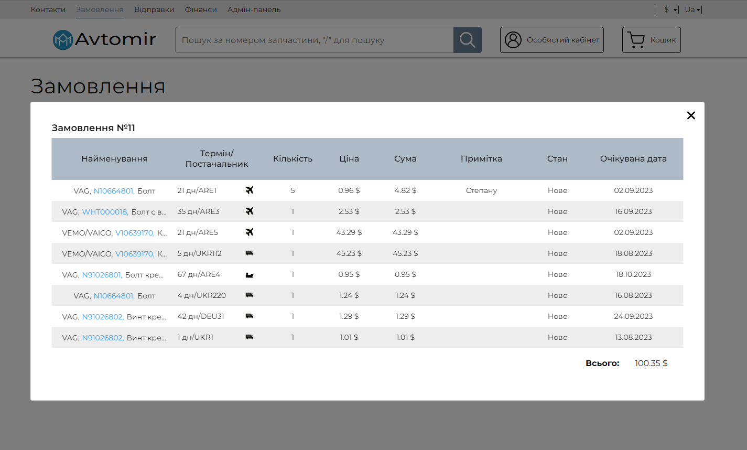Click plane icon in 35 дн/ARE3 row
The image size is (747, 450).
[x=250, y=211]
